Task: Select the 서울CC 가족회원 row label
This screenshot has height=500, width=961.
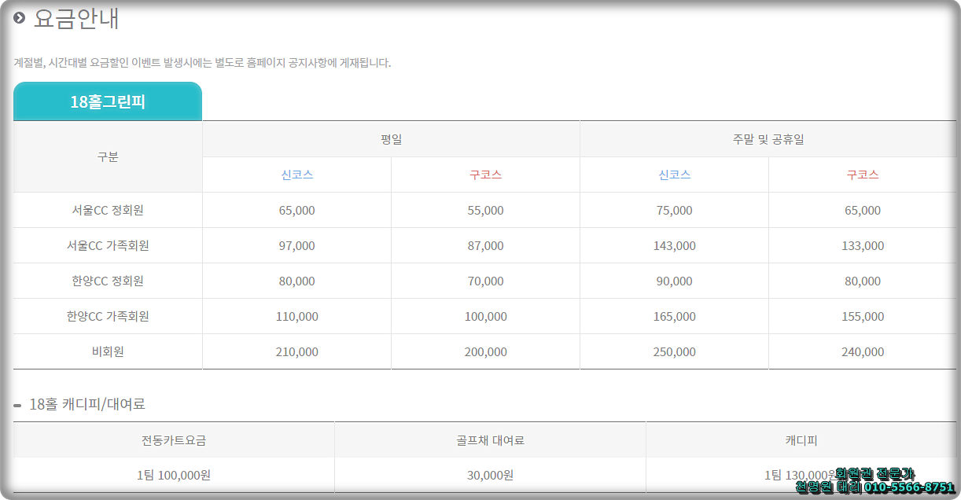Action: pyautogui.click(x=108, y=245)
